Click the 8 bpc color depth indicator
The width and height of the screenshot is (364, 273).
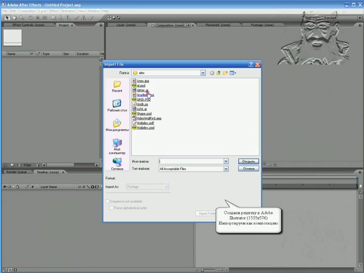pyautogui.click(x=27, y=165)
